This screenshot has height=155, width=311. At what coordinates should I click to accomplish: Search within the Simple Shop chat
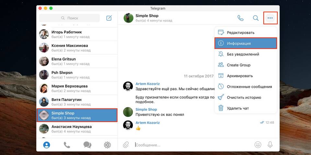[256, 18]
